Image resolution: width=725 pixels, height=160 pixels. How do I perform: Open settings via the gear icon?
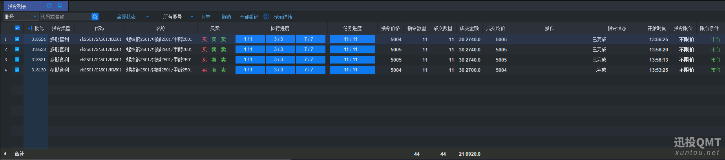pyautogui.click(x=266, y=16)
